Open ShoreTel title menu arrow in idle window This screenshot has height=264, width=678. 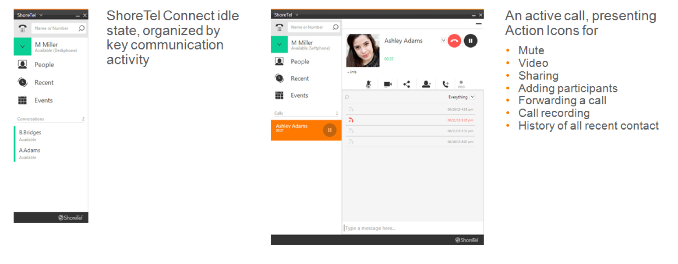(x=41, y=15)
